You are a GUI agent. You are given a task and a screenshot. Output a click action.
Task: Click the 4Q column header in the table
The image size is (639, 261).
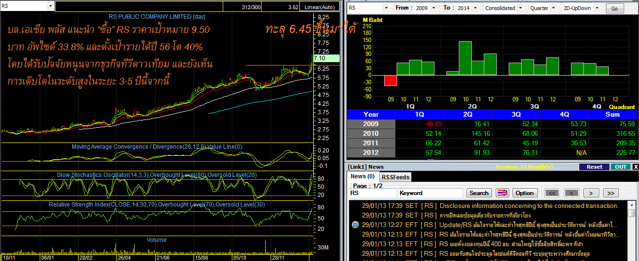(x=565, y=114)
